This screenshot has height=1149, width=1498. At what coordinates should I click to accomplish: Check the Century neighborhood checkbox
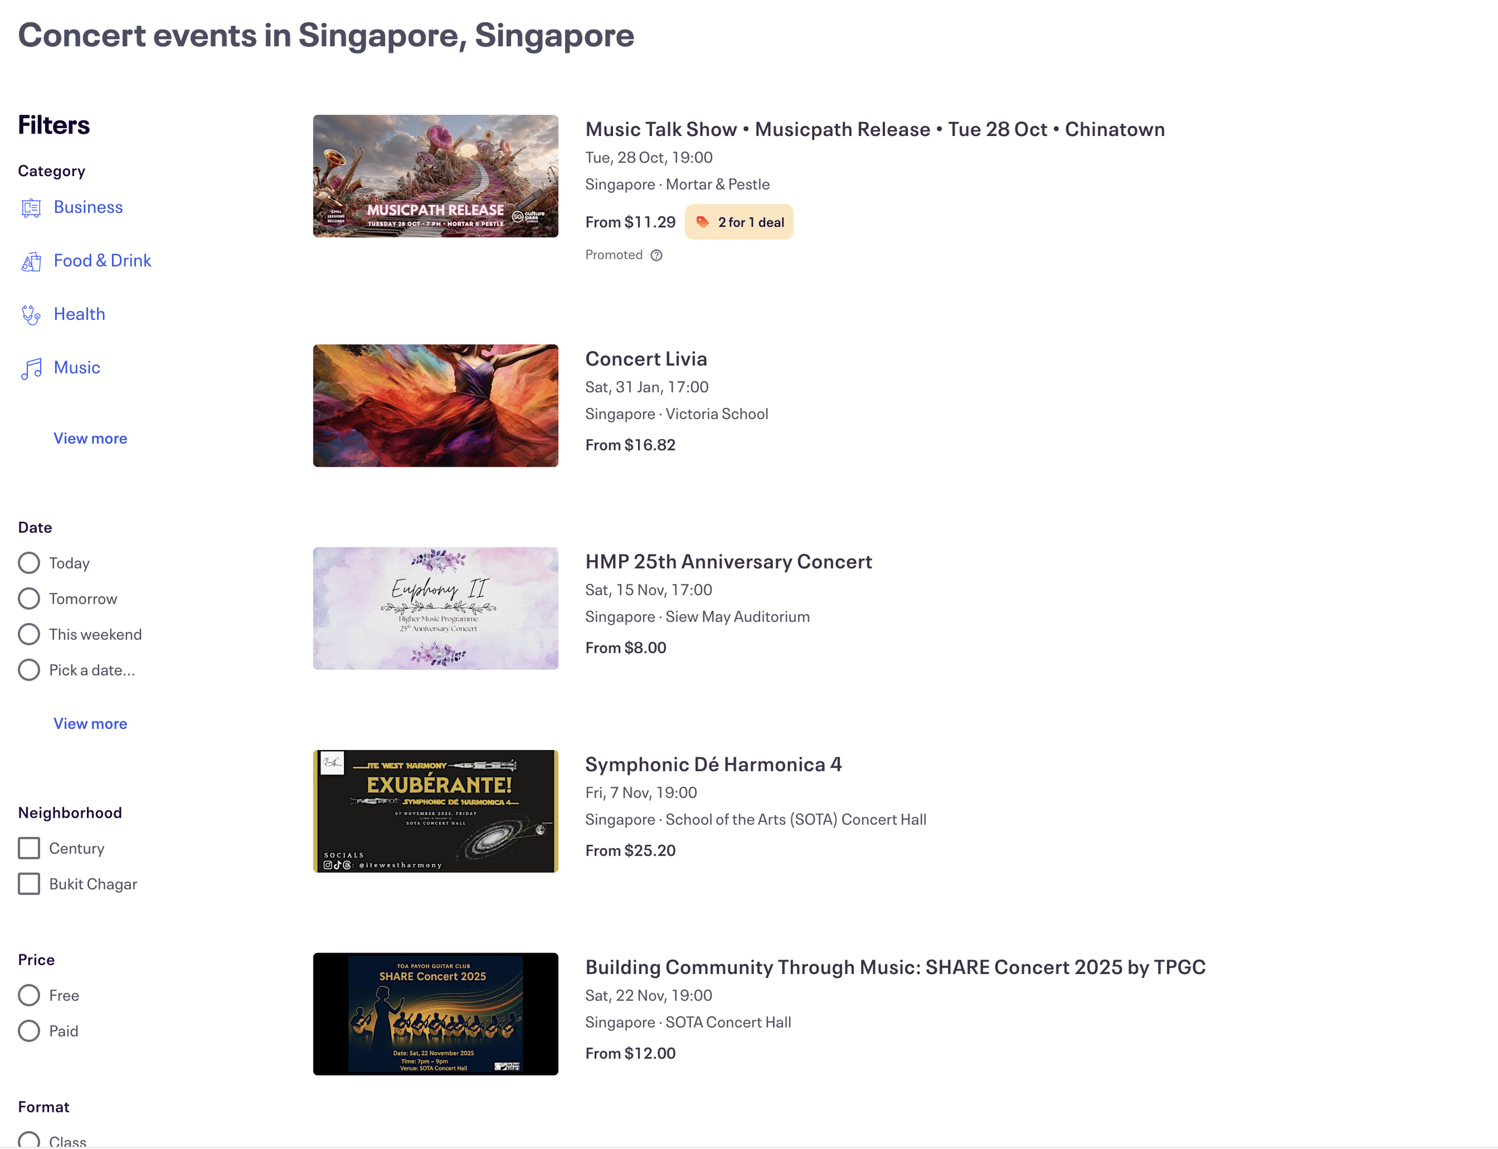[29, 848]
